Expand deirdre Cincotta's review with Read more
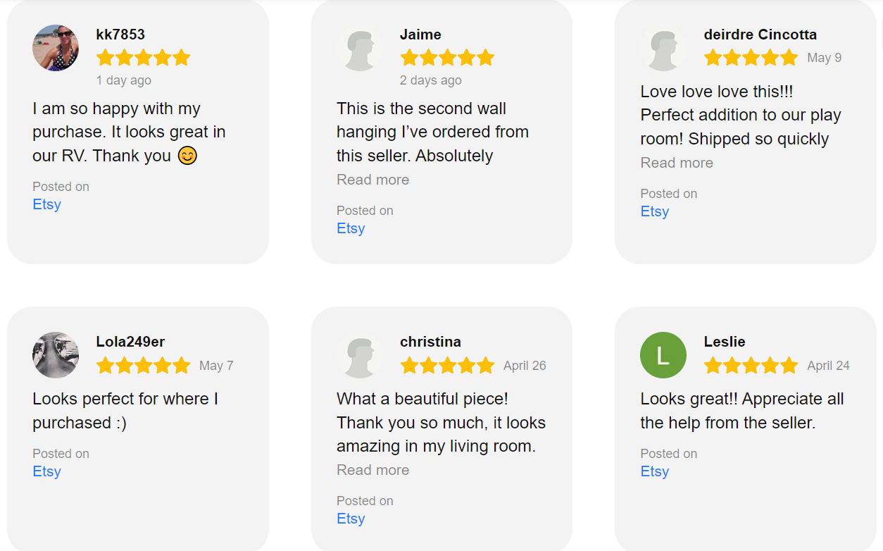Image resolution: width=883 pixels, height=551 pixels. pyautogui.click(x=677, y=163)
